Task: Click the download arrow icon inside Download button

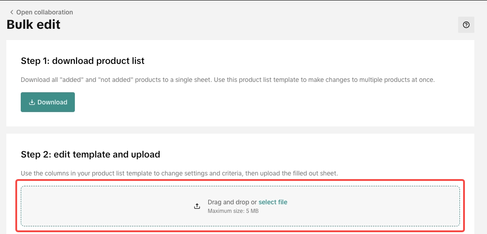Action: click(x=32, y=103)
